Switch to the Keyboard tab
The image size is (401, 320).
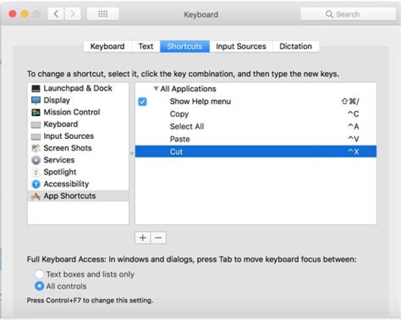[107, 46]
